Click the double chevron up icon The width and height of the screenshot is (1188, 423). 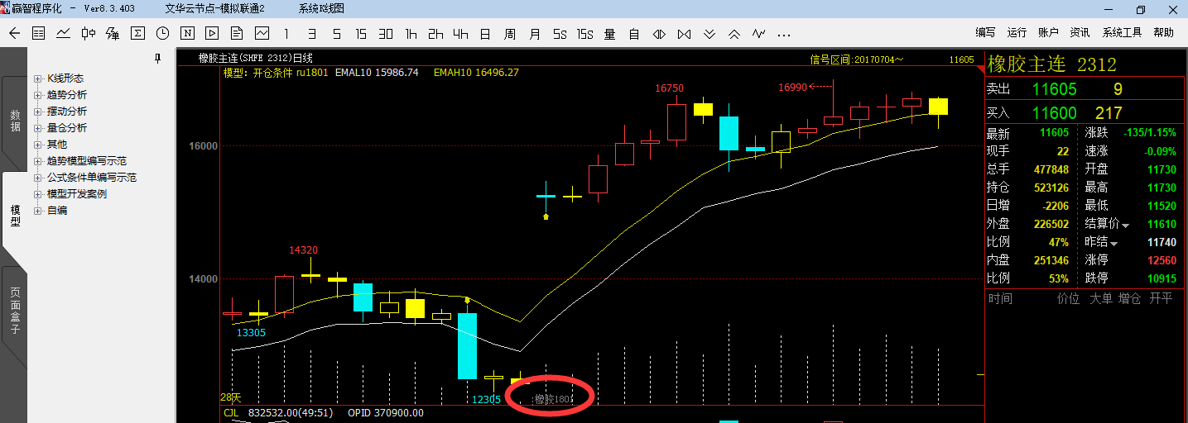[x=733, y=34]
